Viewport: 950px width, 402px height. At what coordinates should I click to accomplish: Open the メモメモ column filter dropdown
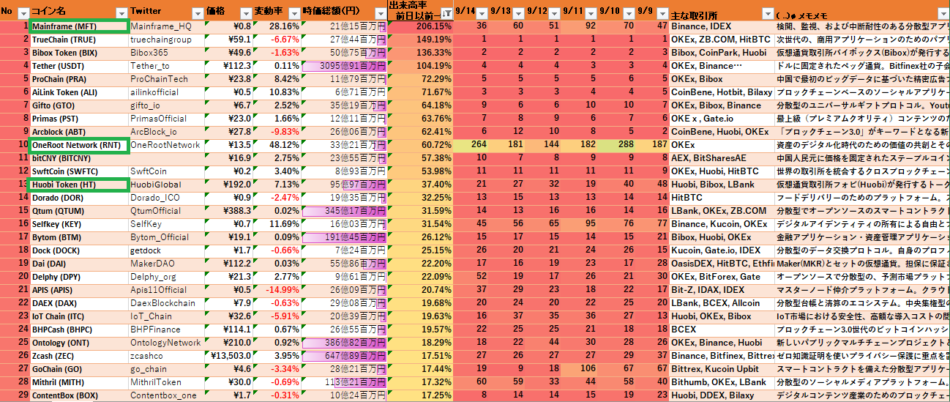coord(943,13)
